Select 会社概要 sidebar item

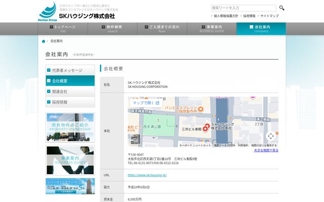(70, 81)
